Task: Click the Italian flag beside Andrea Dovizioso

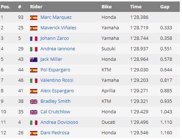Action: coord(34,123)
